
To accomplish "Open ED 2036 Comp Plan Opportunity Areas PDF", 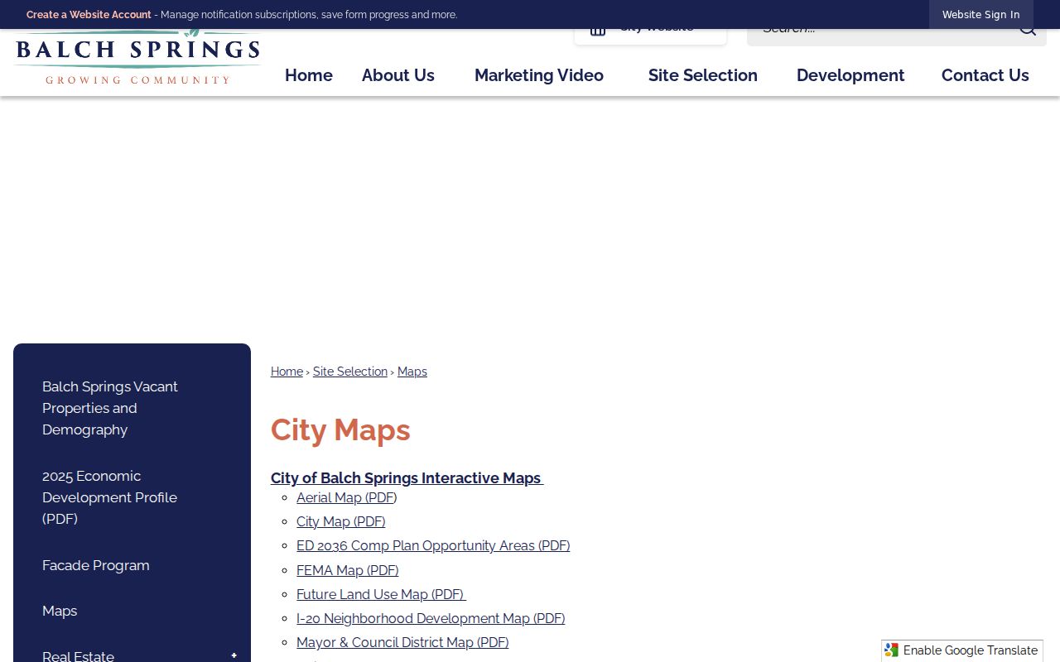I will 433,545.
